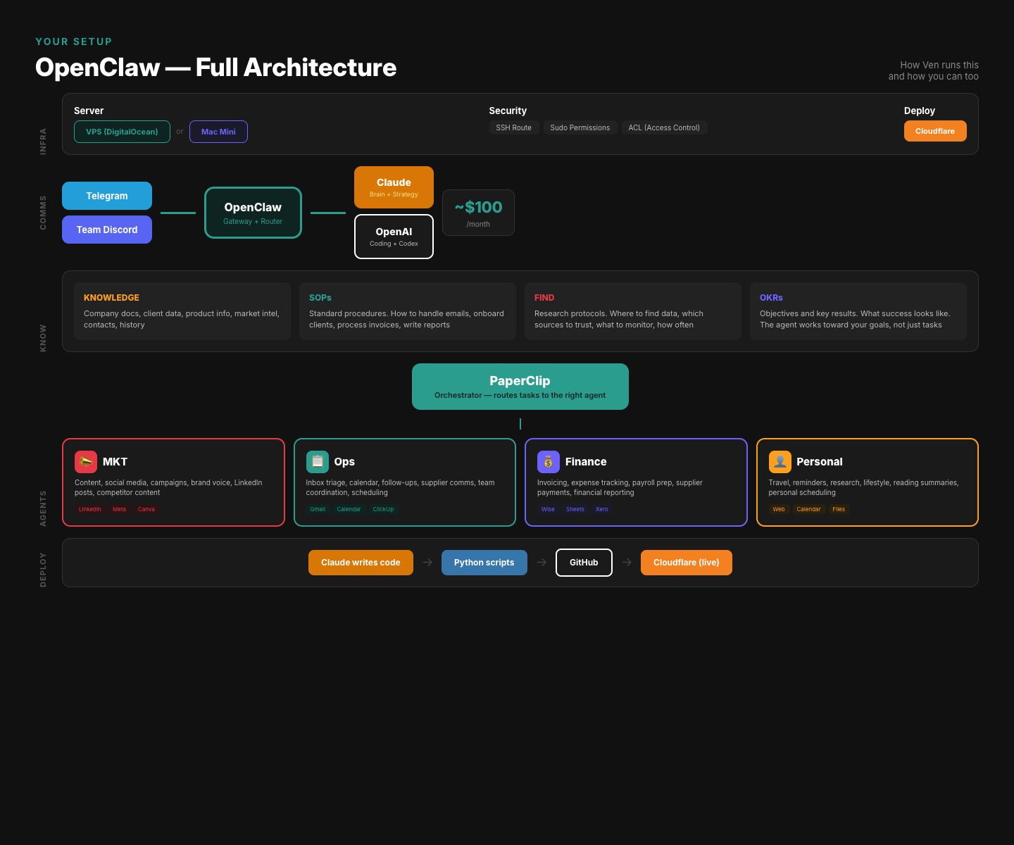Click the PaperClip orchestrator block
This screenshot has width=1014, height=845.
(x=520, y=386)
